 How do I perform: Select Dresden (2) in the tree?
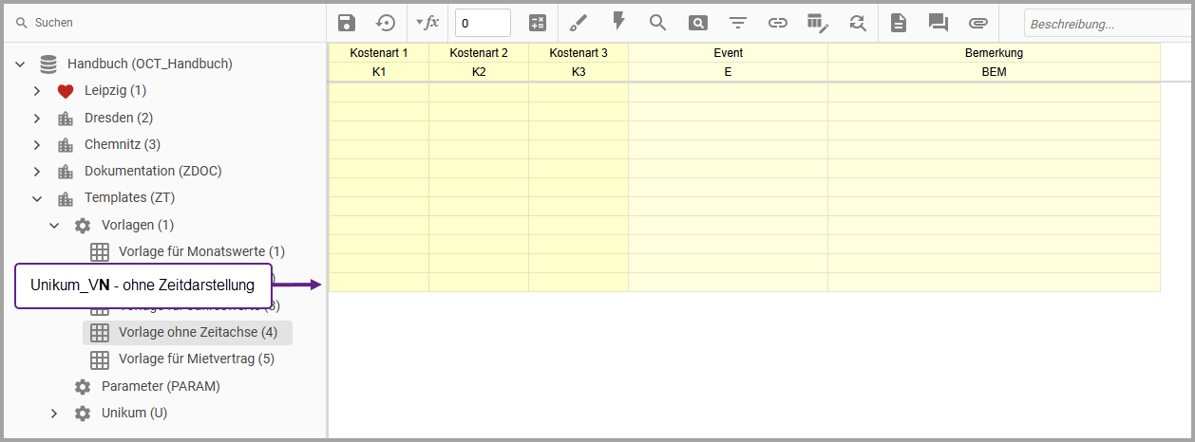pos(119,118)
